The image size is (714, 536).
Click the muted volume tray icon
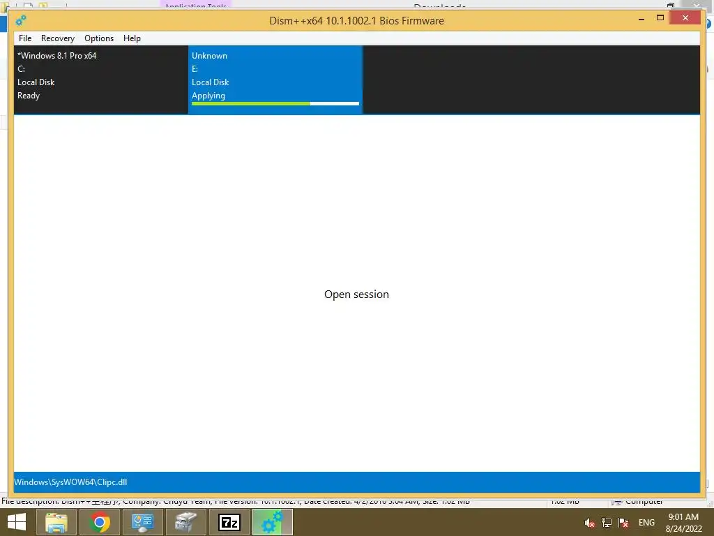[590, 523]
